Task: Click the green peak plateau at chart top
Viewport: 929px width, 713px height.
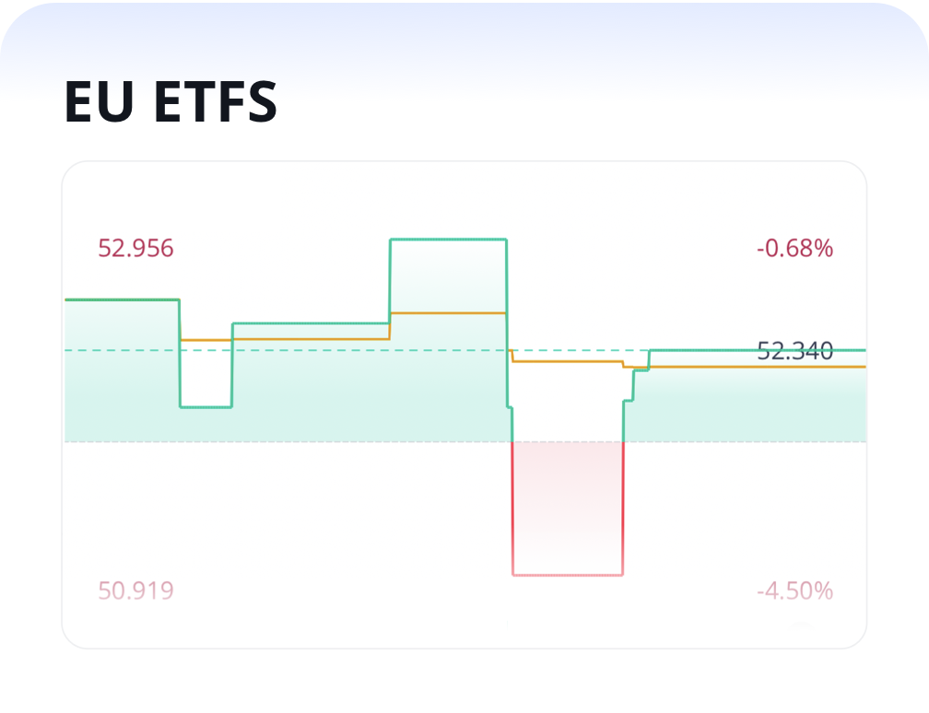Action: pyautogui.click(x=449, y=240)
